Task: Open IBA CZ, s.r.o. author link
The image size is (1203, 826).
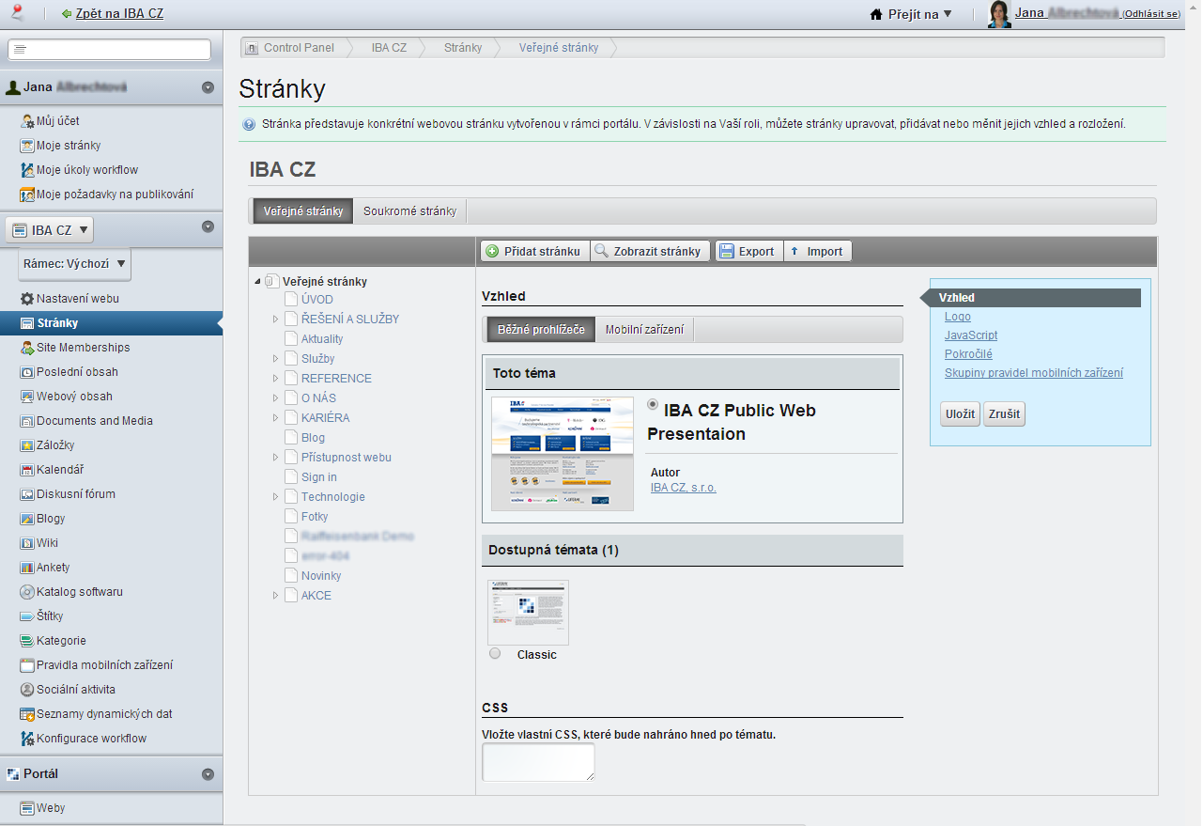Action: (x=683, y=488)
